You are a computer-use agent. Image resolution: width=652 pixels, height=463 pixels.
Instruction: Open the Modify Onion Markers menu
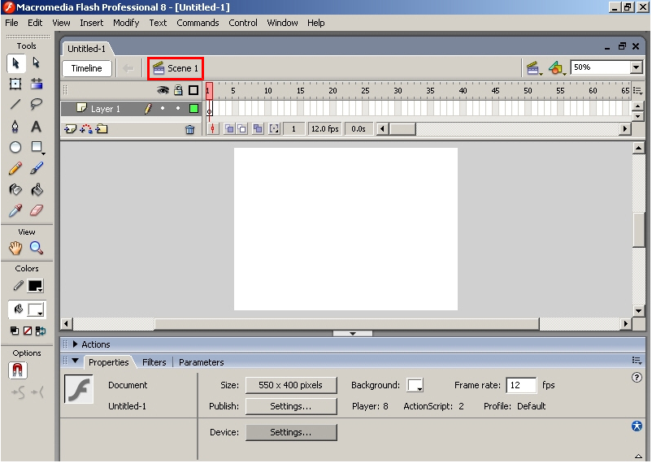tap(274, 129)
